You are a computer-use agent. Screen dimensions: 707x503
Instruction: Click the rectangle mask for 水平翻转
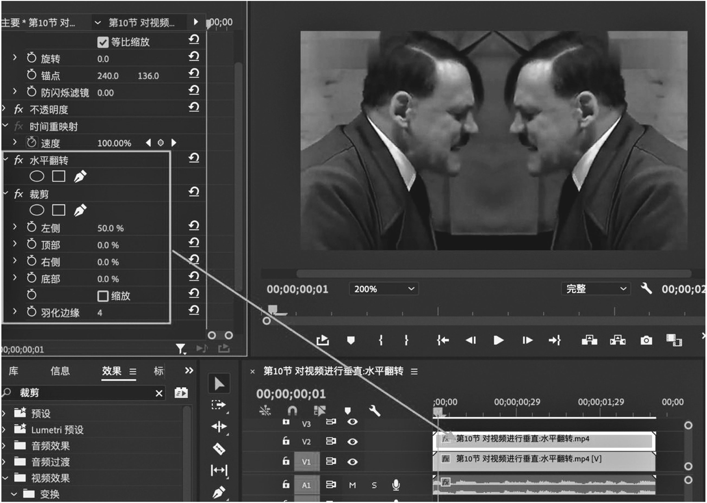coord(58,176)
